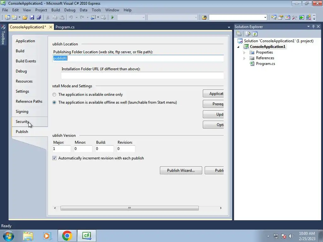Click the Publishing Folder Location field
This screenshot has width=323, height=242.
(x=138, y=58)
